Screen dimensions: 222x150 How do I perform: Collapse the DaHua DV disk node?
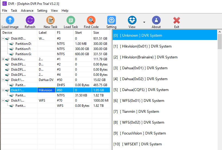[x=3, y=80]
